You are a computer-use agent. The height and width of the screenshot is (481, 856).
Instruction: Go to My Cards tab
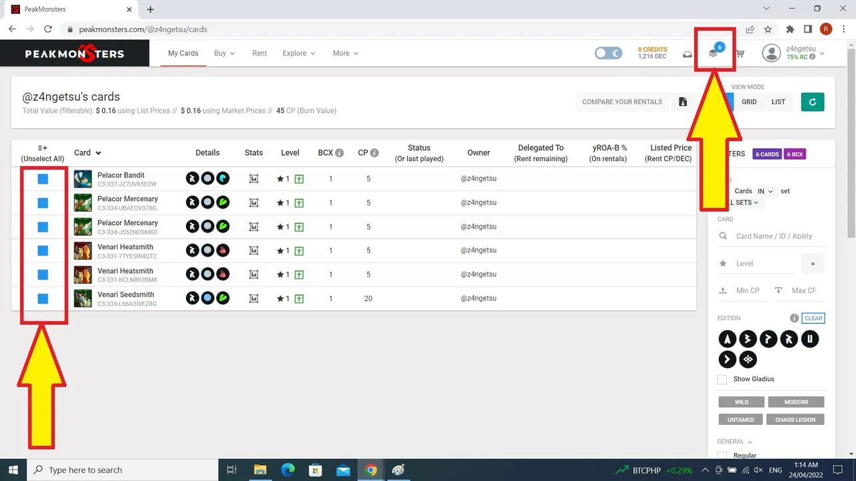pos(183,53)
